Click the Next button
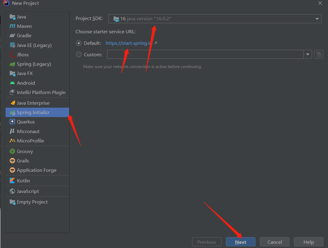328x248 pixels. 240,242
